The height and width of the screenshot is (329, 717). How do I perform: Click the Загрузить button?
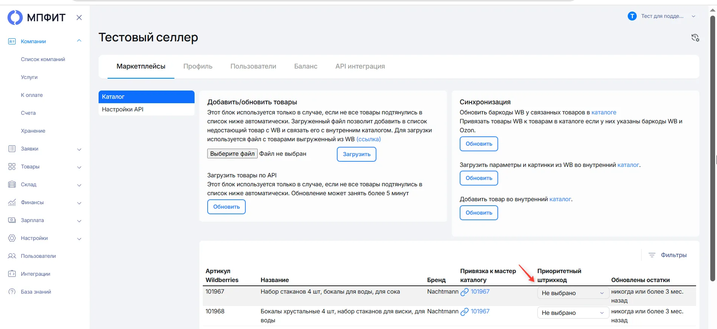tap(357, 154)
